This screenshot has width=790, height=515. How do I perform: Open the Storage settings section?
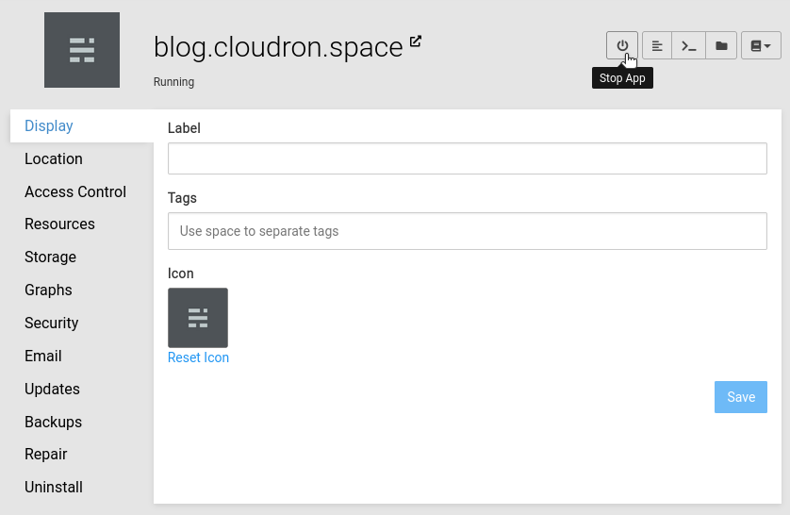50,257
